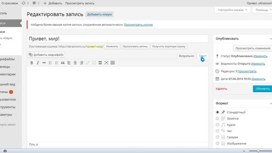The image size is (272, 153).
Task: Select the Изображение post format
Action: (217, 144)
